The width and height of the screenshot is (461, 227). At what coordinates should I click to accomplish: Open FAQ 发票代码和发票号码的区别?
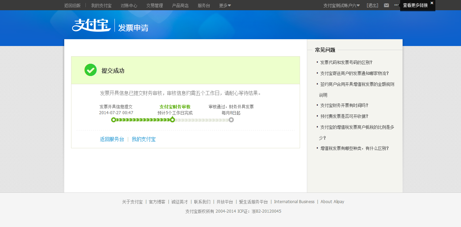(346, 62)
